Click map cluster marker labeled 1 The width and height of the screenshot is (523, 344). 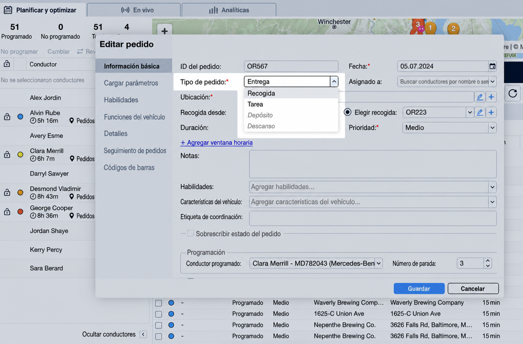tap(430, 28)
